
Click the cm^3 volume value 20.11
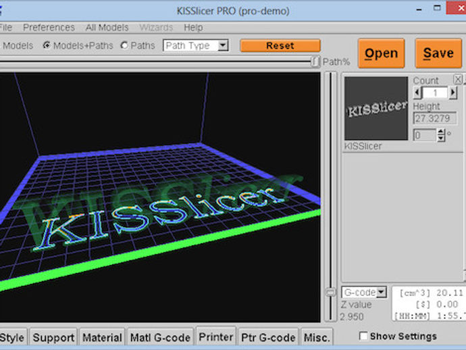(x=449, y=293)
